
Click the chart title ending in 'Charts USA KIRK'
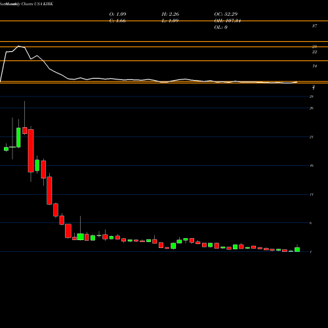tap(26, 4)
